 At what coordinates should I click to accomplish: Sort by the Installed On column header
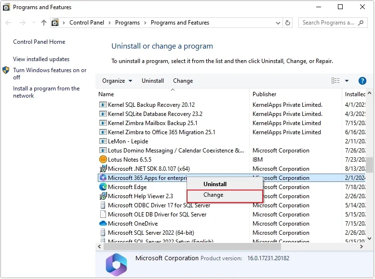(355, 94)
